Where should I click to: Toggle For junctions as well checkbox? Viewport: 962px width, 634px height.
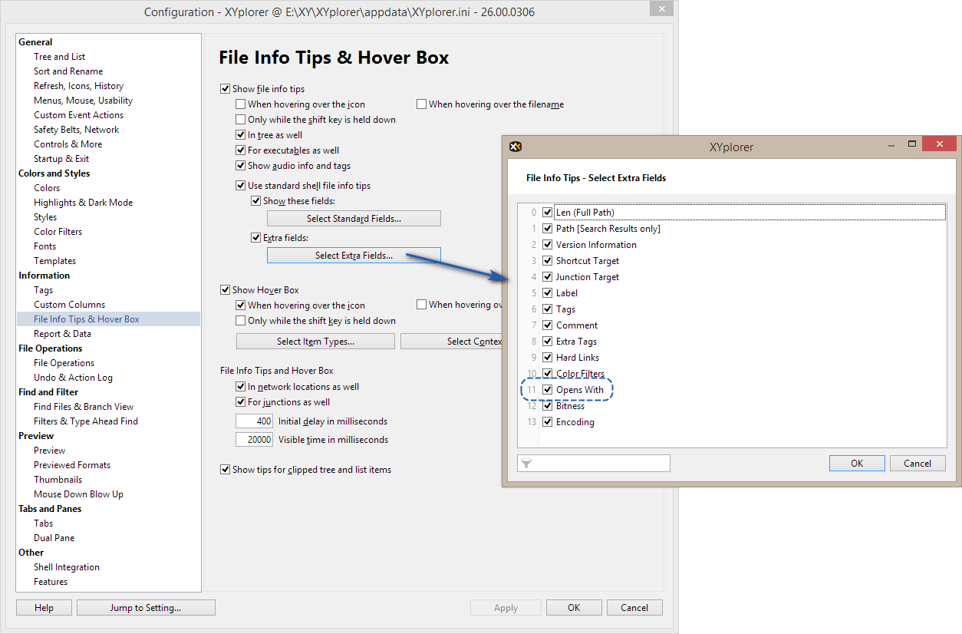coord(240,402)
